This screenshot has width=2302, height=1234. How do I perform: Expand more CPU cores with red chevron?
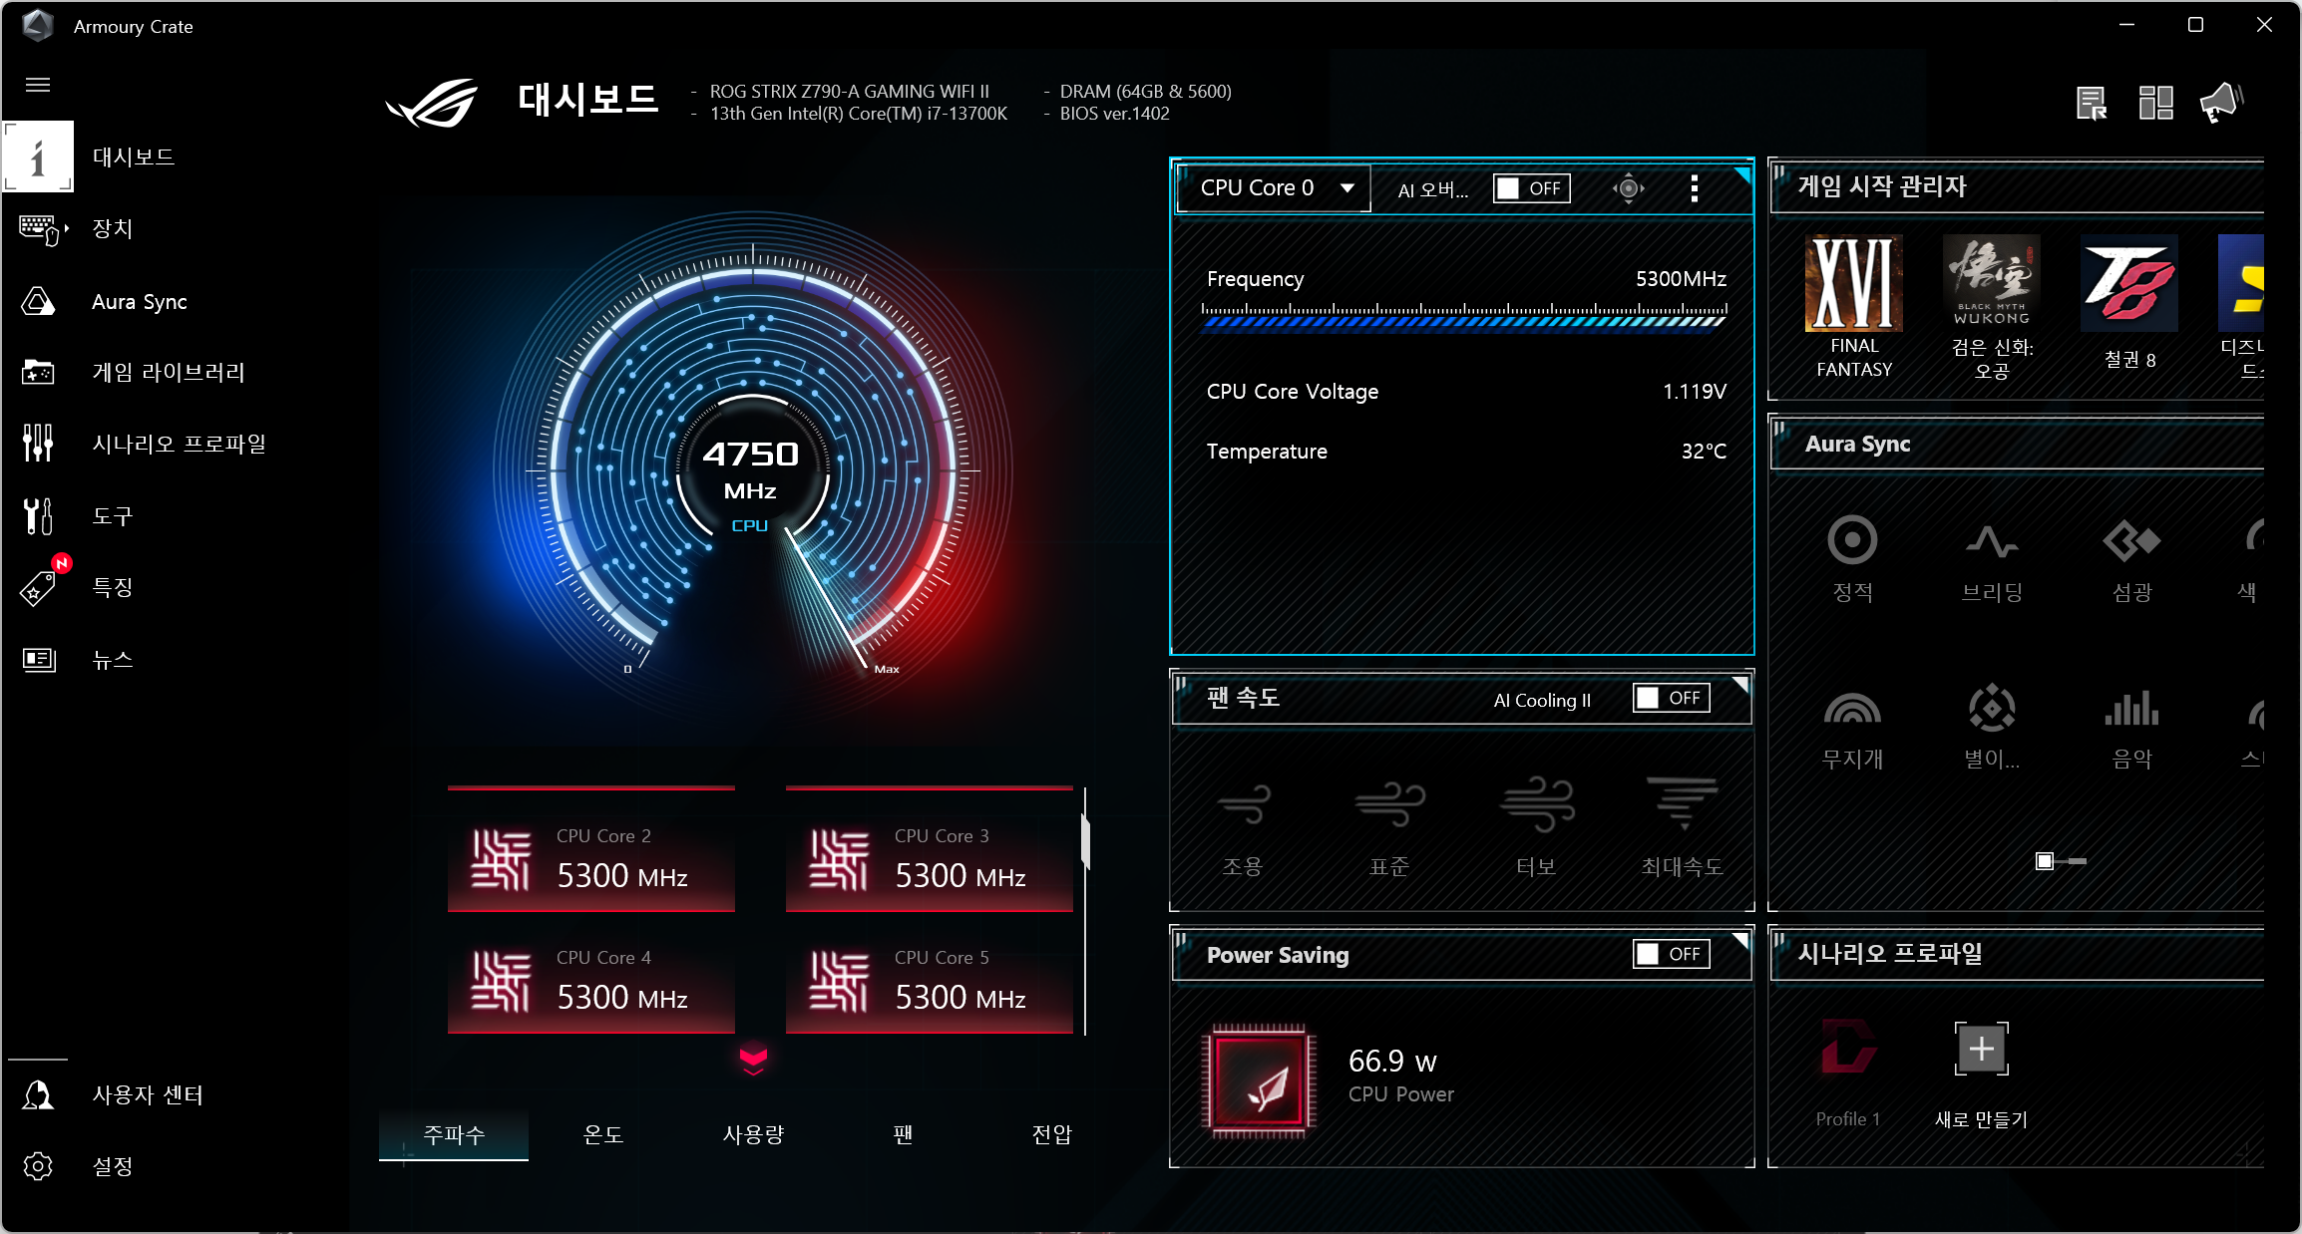pyautogui.click(x=753, y=1059)
